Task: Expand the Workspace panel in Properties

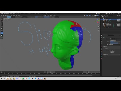Action: [x=106, y=55]
